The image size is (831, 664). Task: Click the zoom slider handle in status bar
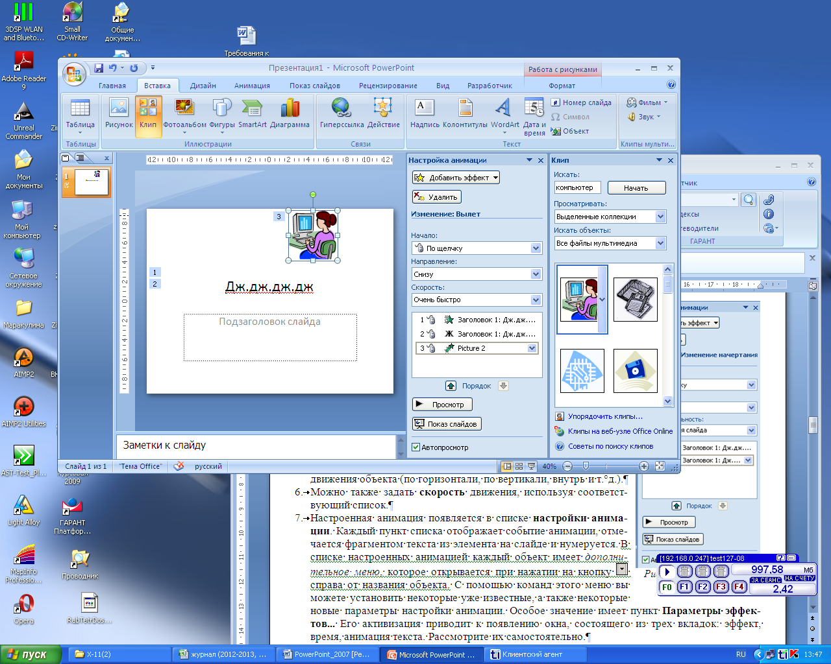[x=586, y=466]
